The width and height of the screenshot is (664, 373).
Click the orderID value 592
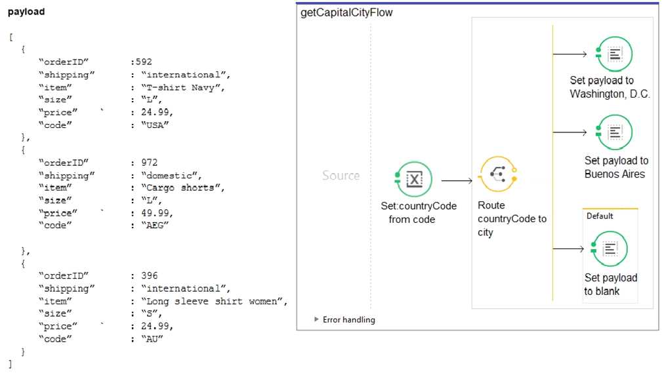(142, 62)
